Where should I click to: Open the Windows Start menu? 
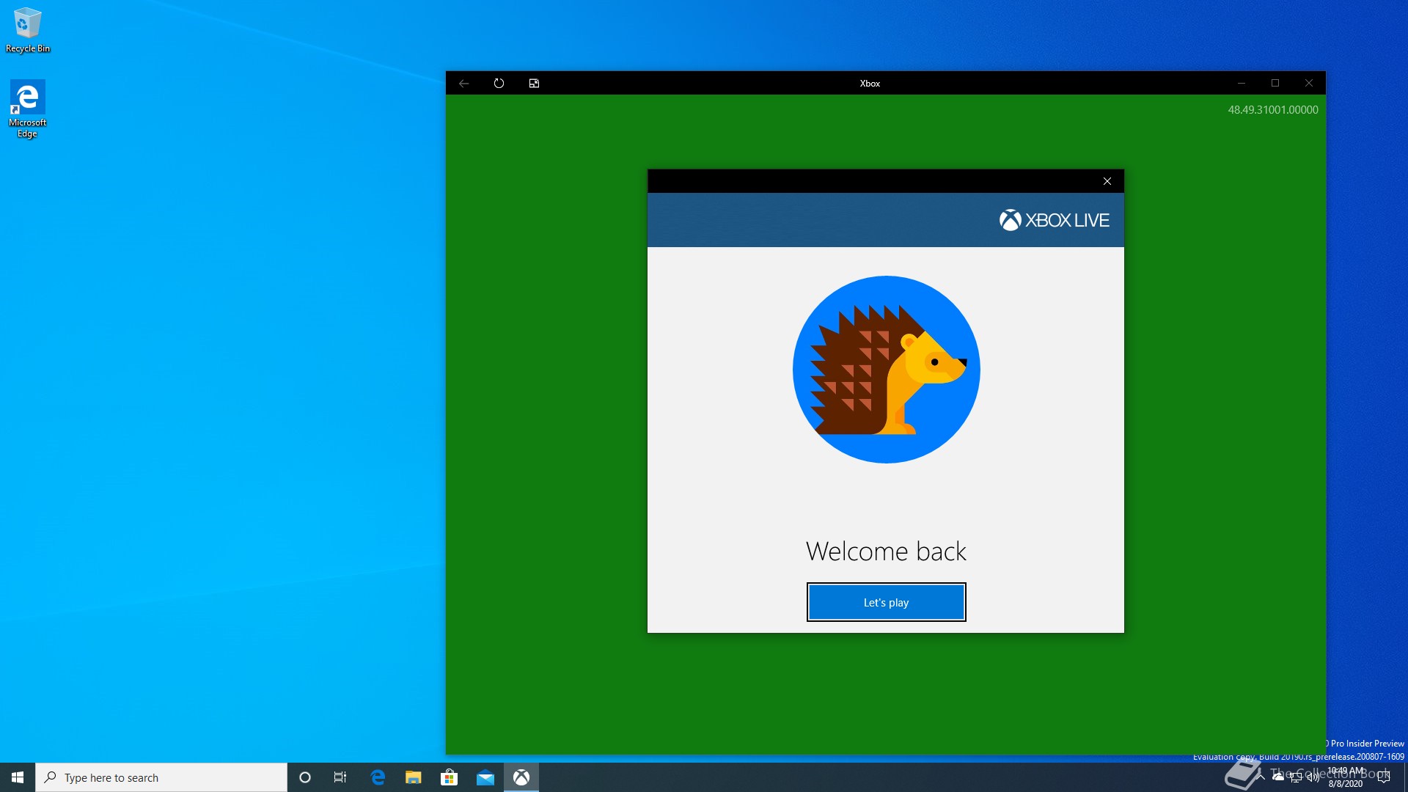[18, 777]
